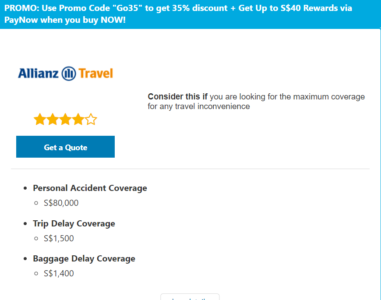Click the partially visible button at page bottom
Image resolution: width=381 pixels, height=300 pixels.
[190, 297]
